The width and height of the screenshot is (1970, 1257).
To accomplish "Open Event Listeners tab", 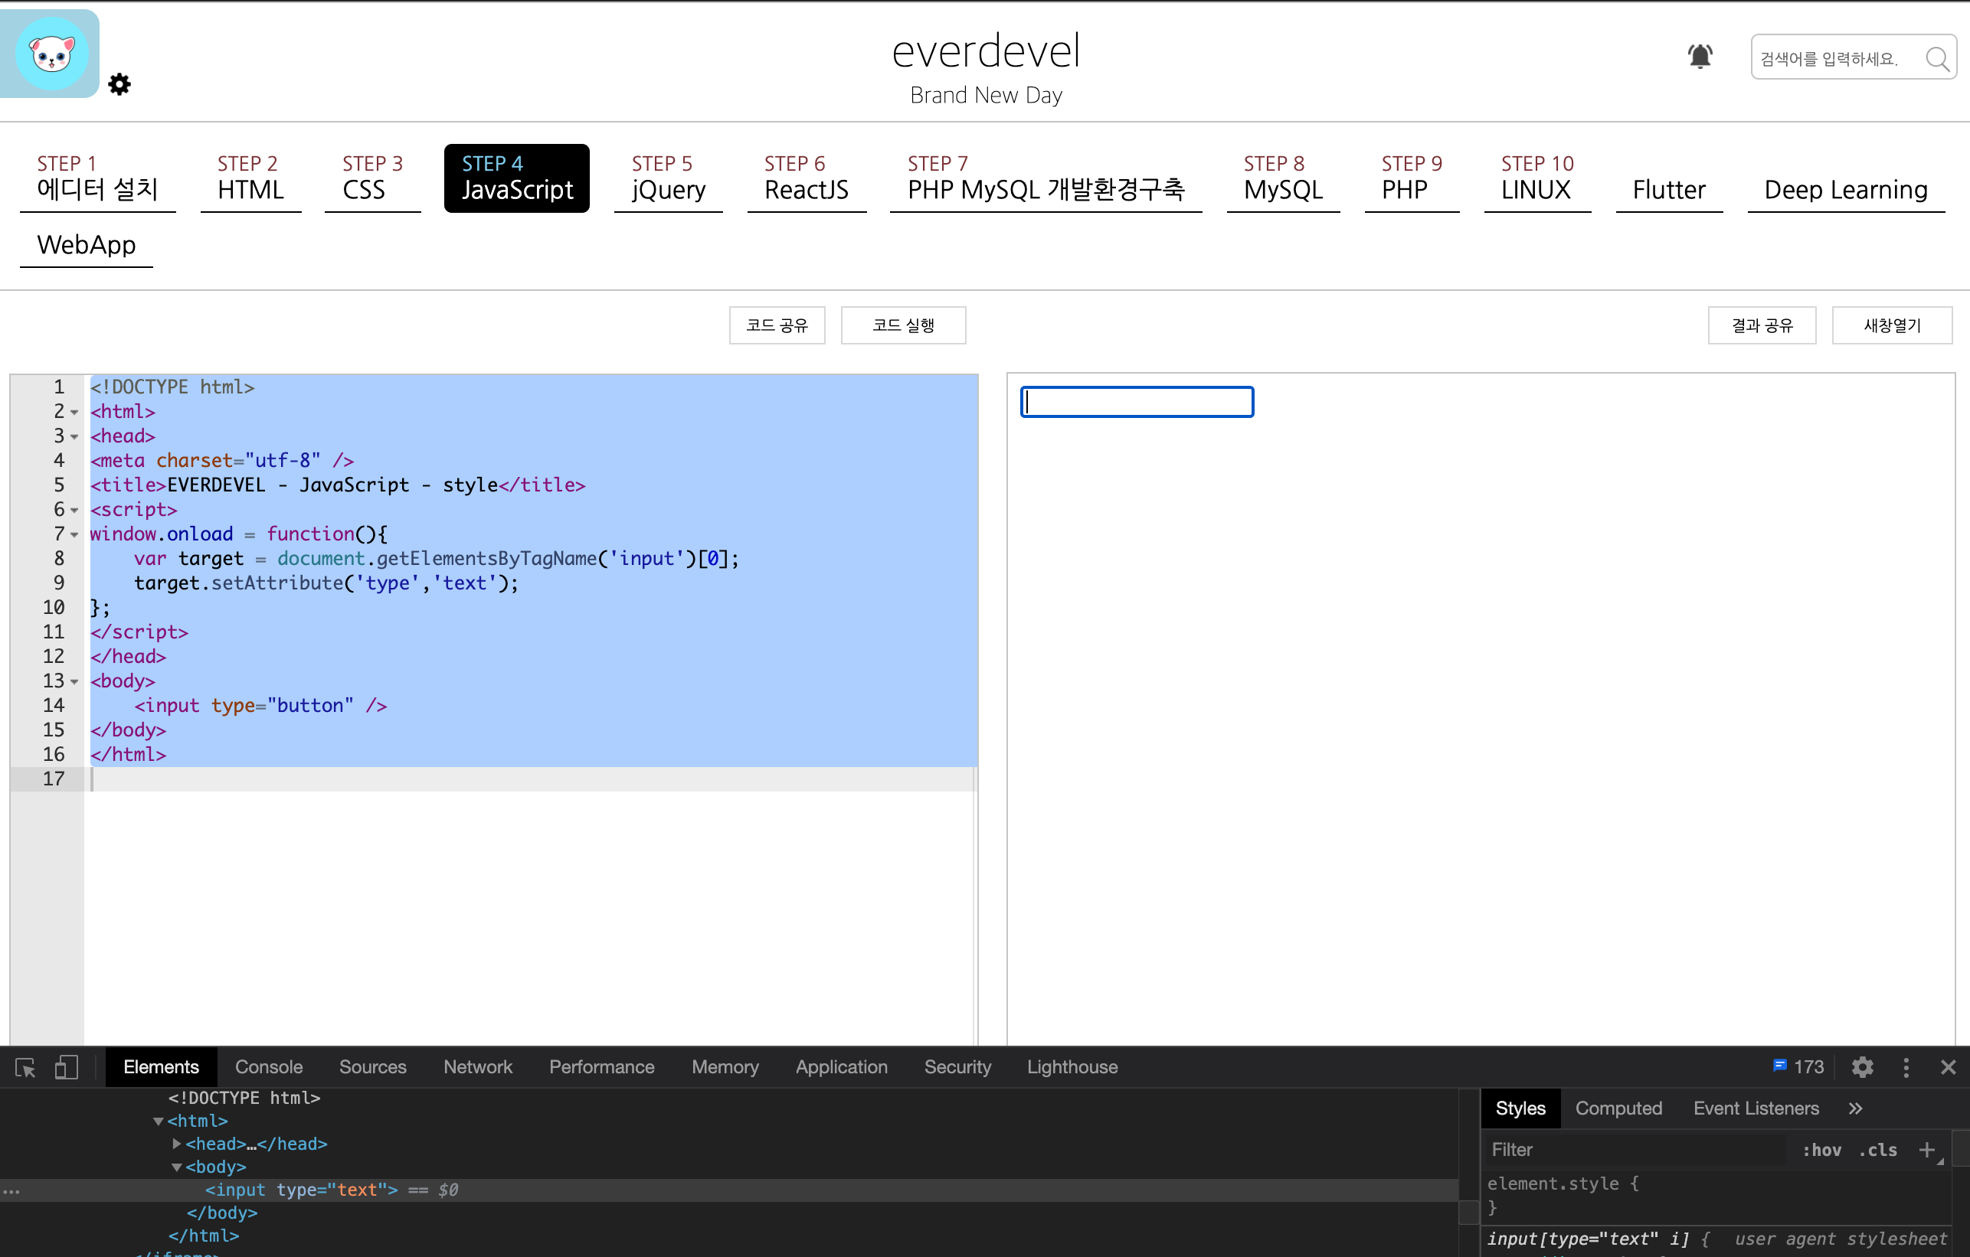I will (x=1756, y=1108).
